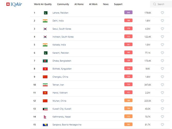Toggle the heart for Delhi, India
The width and height of the screenshot is (172, 129).
pyautogui.click(x=162, y=21)
